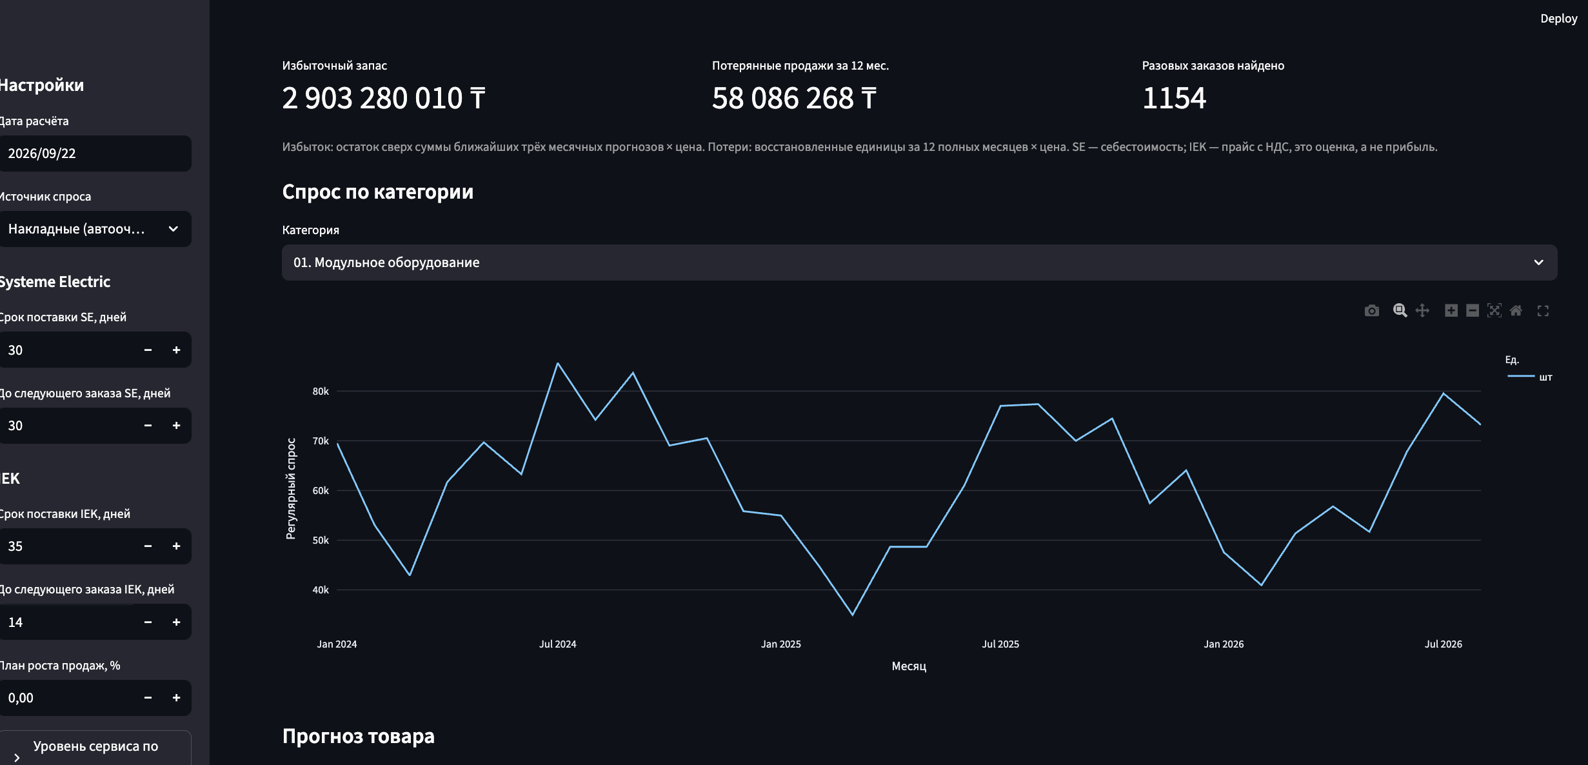Open the Категория dropdown
Viewport: 1588px width, 765px height.
point(919,263)
